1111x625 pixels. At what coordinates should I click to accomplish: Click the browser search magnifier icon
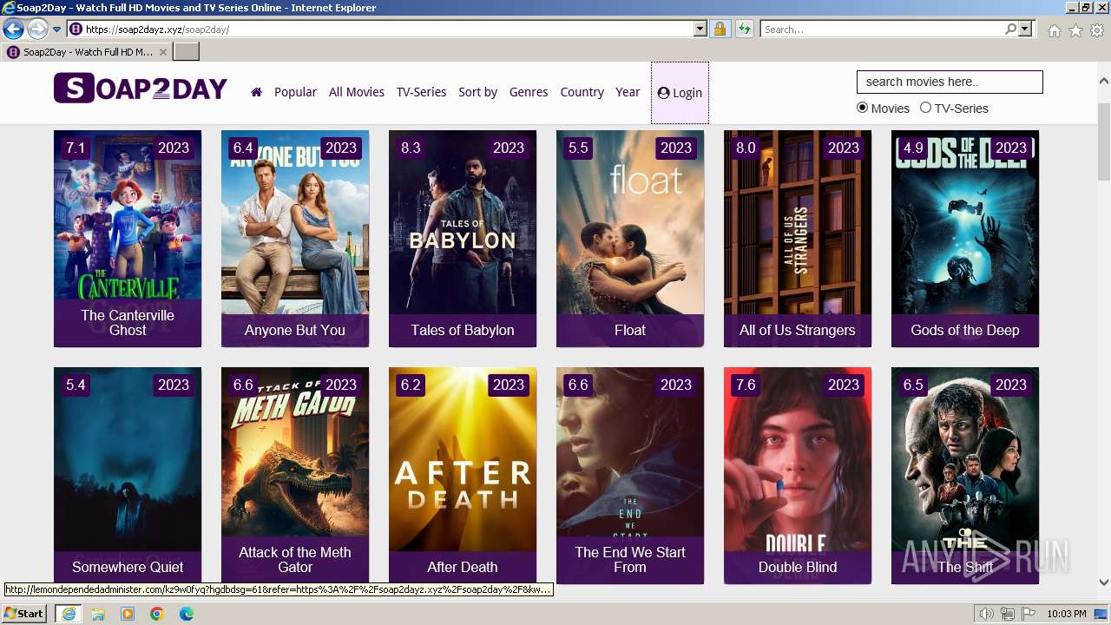tap(1010, 30)
